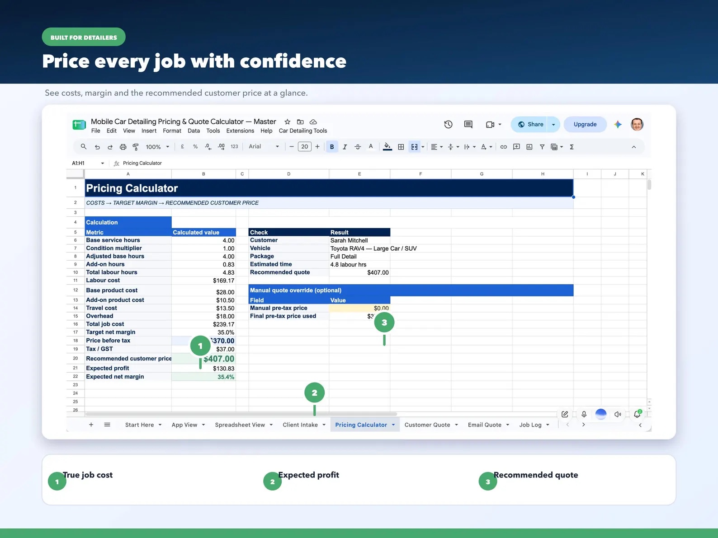Image resolution: width=718 pixels, height=538 pixels.
Task: Open the Format menu
Action: (172, 131)
